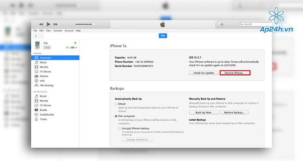The height and width of the screenshot is (161, 303).
Task: Open Music under On My Device
Action: coord(43,96)
